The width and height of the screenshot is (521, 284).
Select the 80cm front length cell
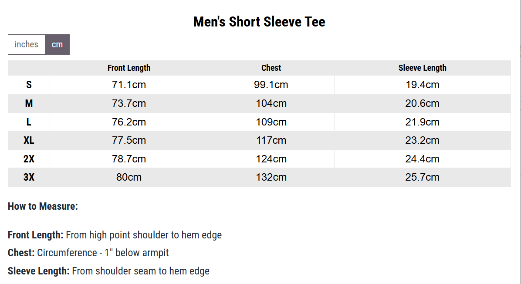[x=129, y=177]
